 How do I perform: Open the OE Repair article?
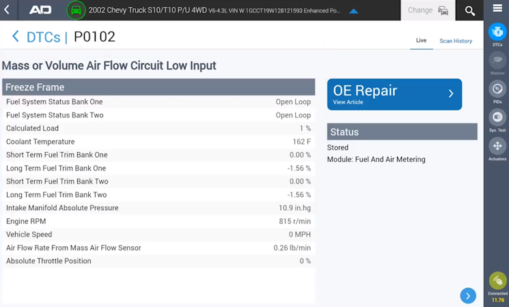point(394,94)
